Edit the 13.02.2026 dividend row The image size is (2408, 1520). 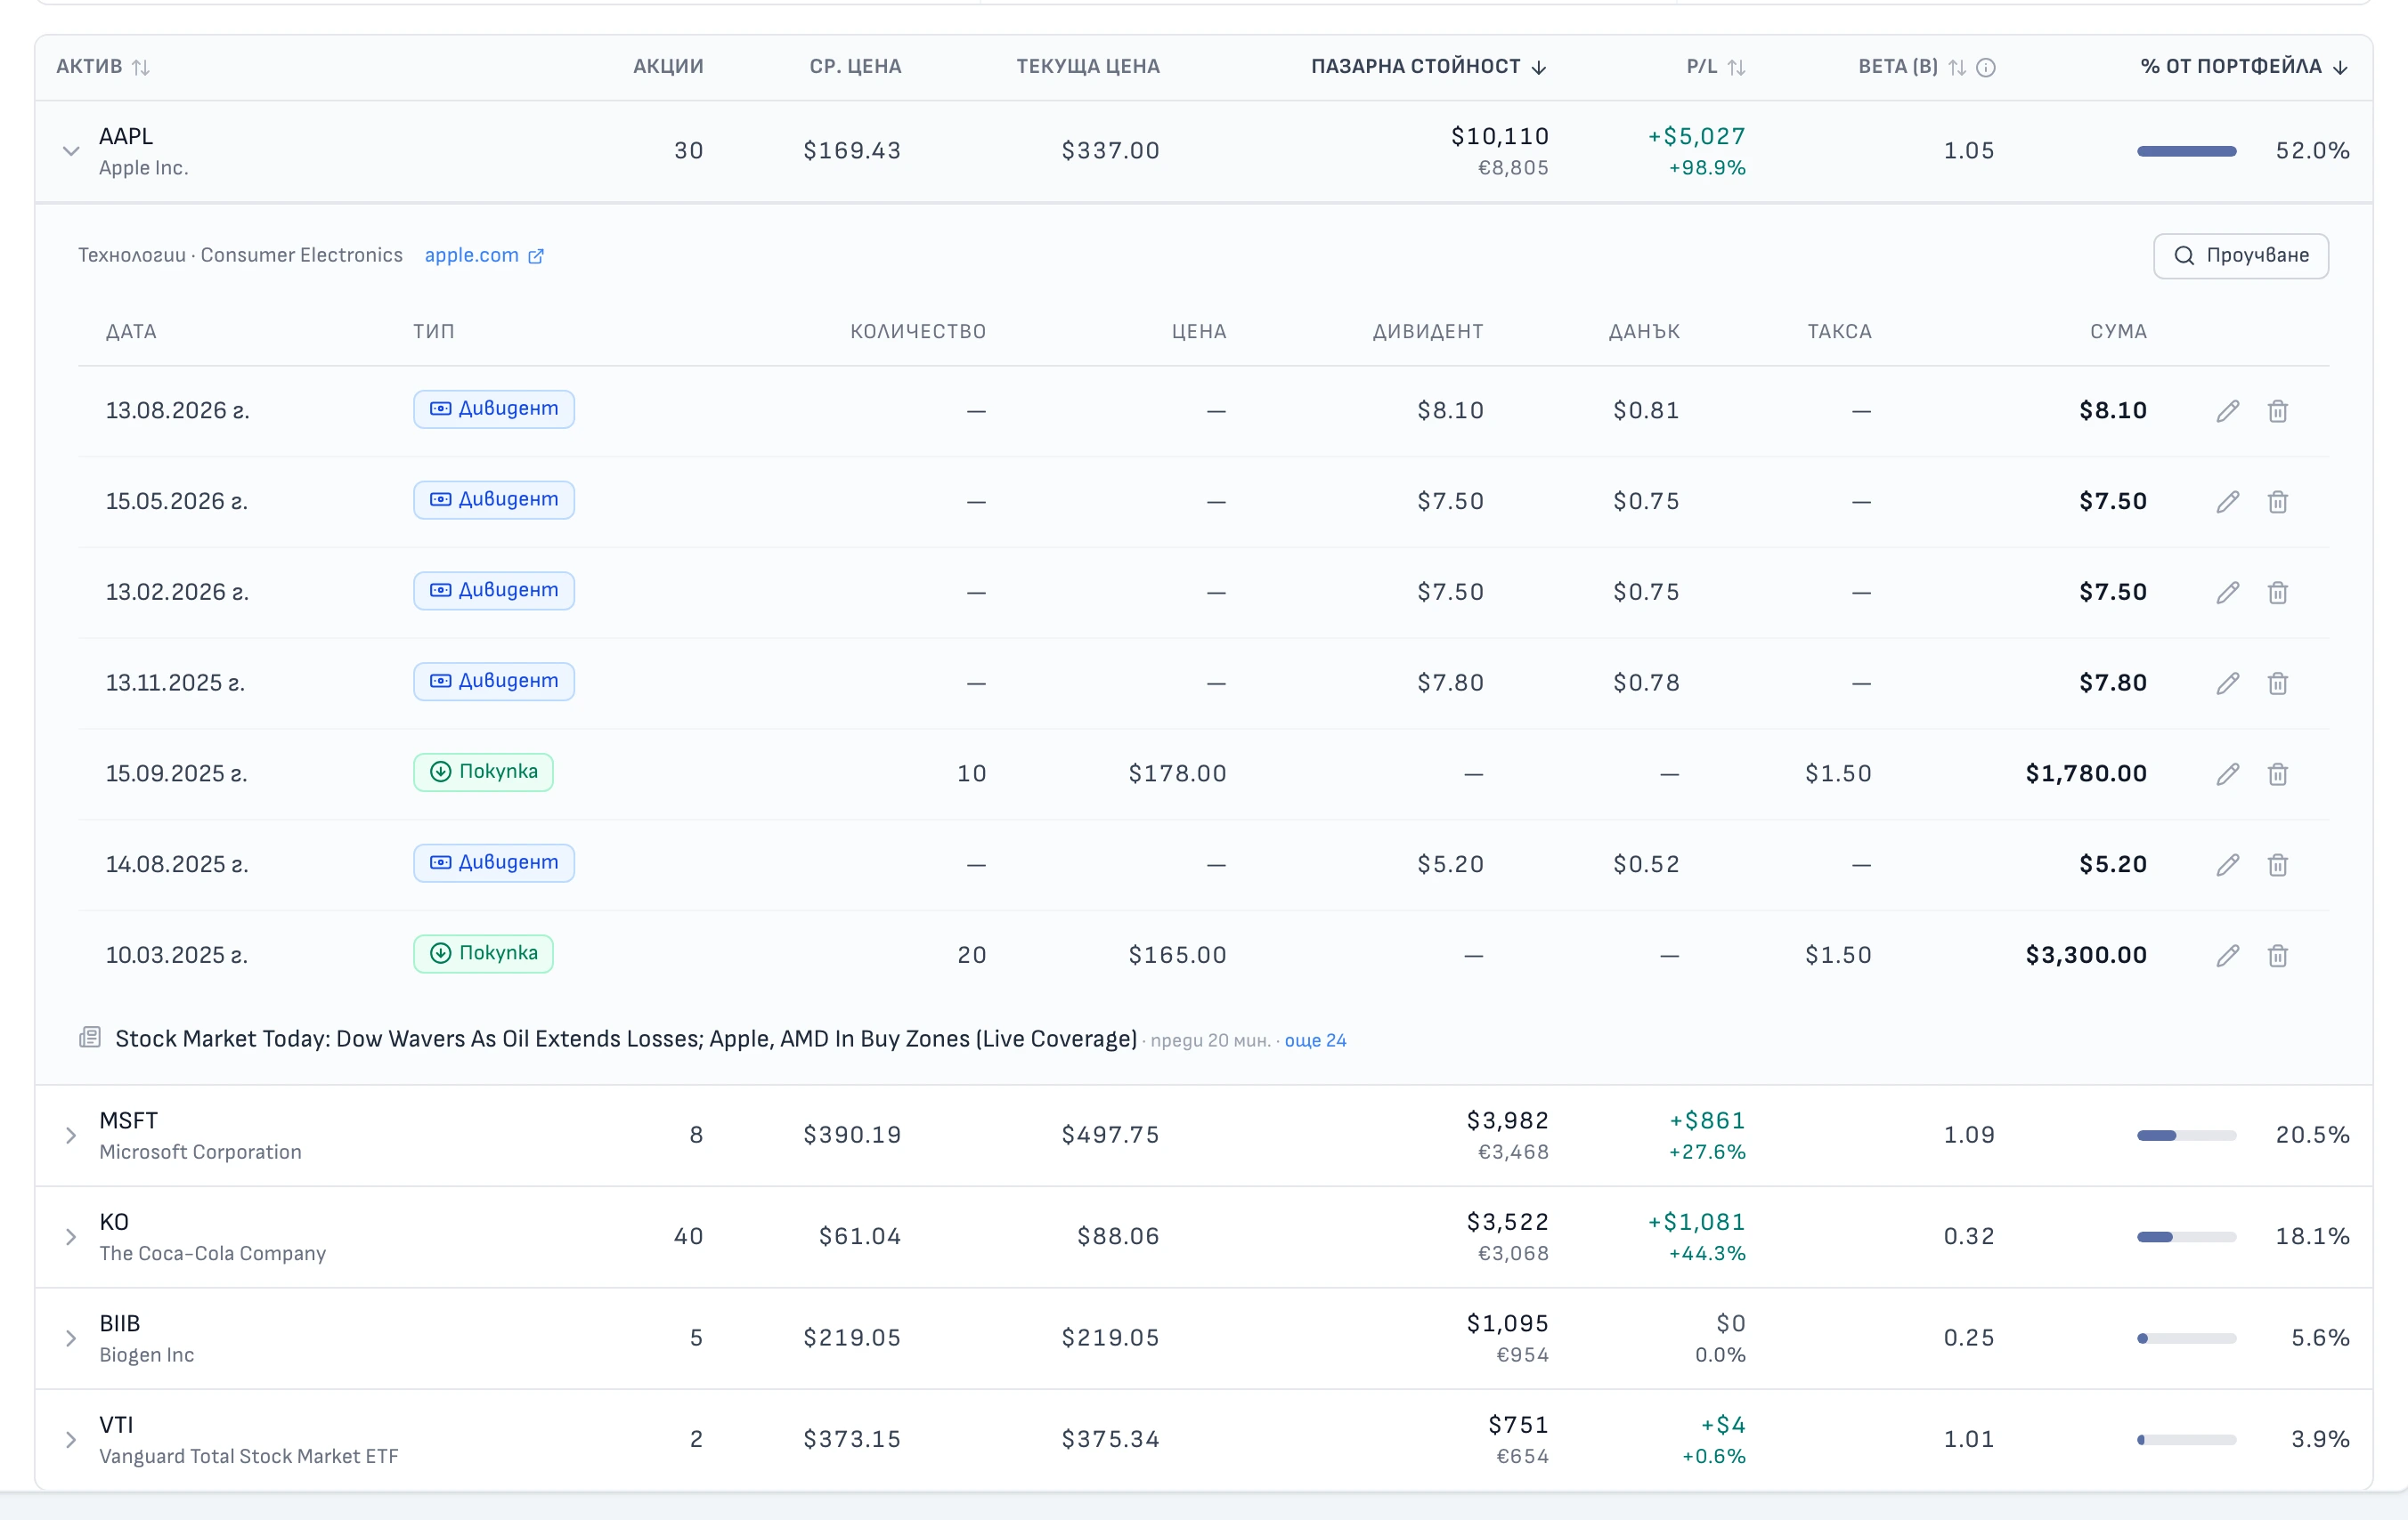click(x=2227, y=593)
